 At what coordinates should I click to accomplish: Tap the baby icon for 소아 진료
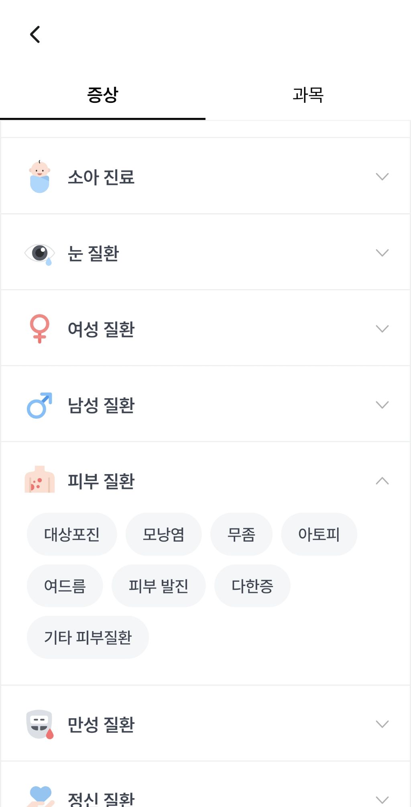(x=39, y=177)
